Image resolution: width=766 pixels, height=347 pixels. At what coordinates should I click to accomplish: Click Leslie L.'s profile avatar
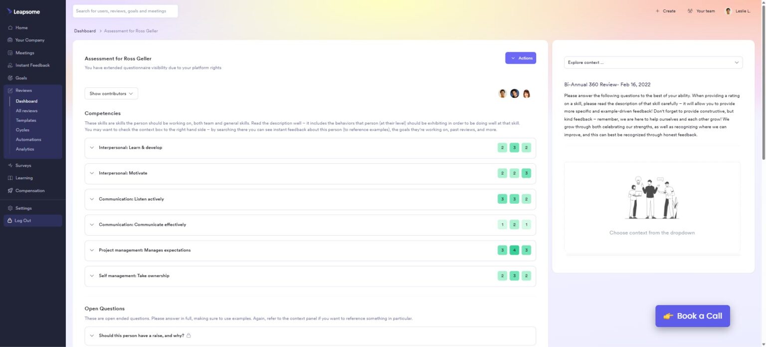coord(729,10)
